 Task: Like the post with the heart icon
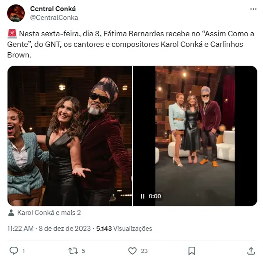point(132,251)
